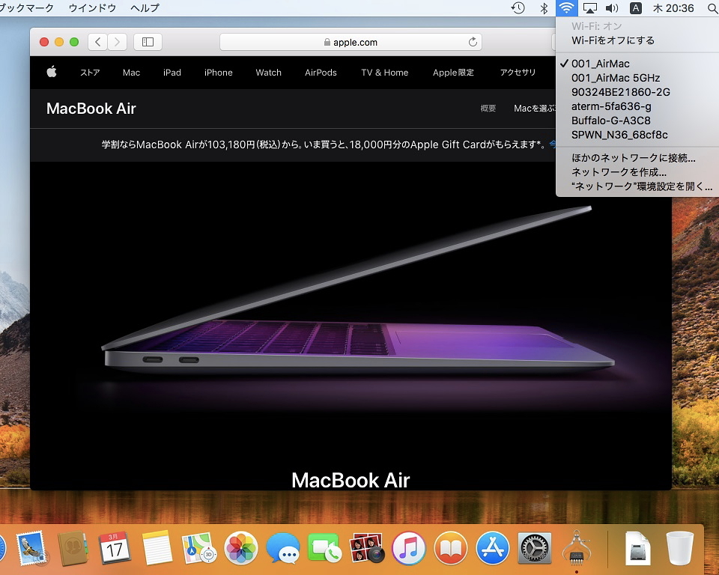The width and height of the screenshot is (719, 575).
Task: Open the Trash in the Dock
Action: [679, 548]
